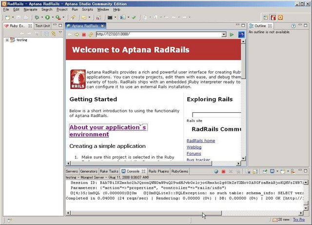Close the Aptana RadRails editor tab
This screenshot has height=225, width=312.
click(102, 26)
